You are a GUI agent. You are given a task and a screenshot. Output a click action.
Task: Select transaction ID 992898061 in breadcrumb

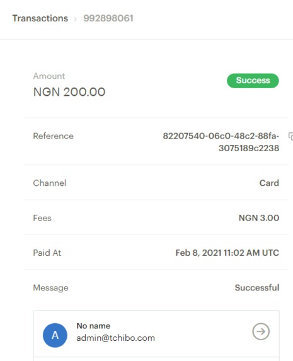(x=108, y=18)
